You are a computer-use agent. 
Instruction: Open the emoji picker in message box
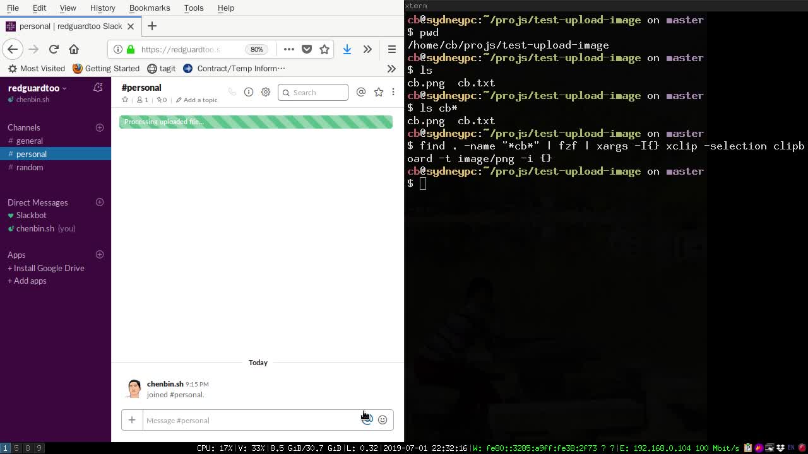(x=383, y=420)
